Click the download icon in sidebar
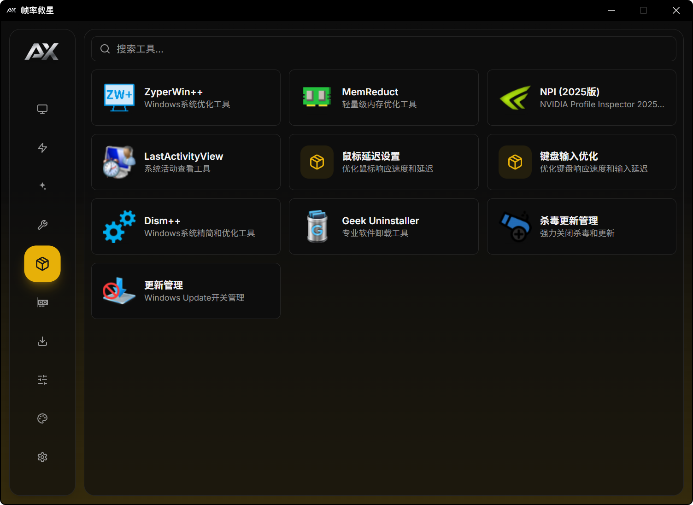This screenshot has width=693, height=505. (x=42, y=341)
